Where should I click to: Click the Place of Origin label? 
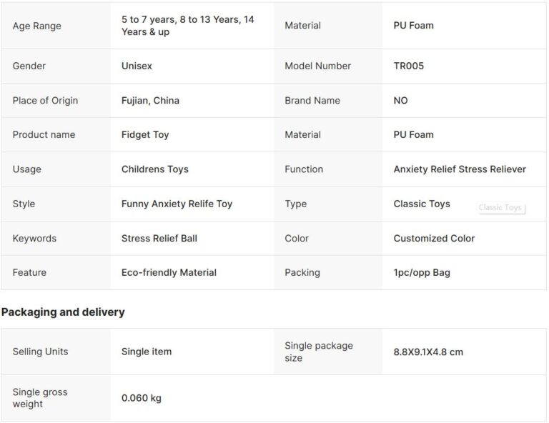(45, 100)
